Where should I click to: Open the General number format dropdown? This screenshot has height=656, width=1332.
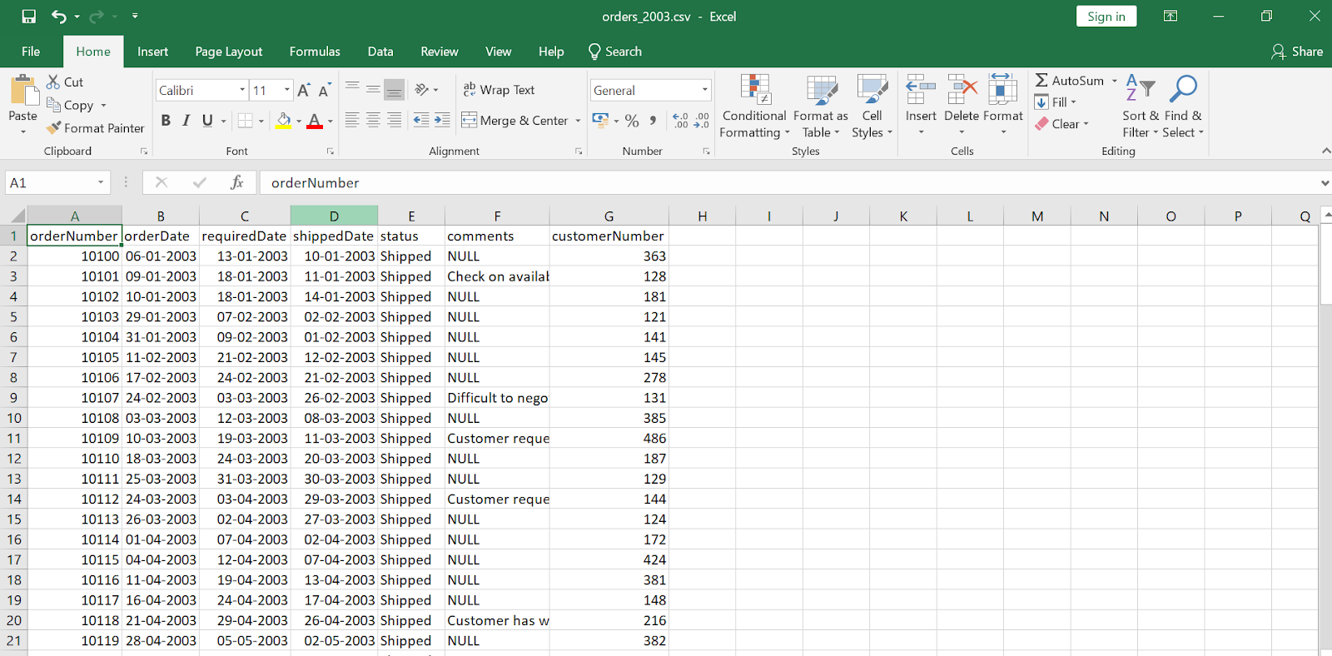704,90
